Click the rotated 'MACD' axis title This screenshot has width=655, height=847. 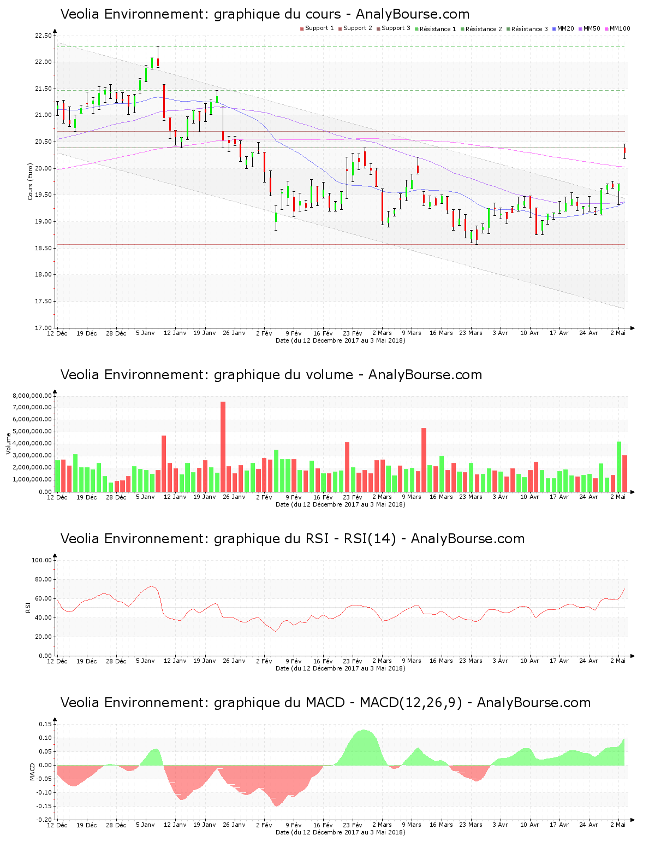(x=32, y=772)
